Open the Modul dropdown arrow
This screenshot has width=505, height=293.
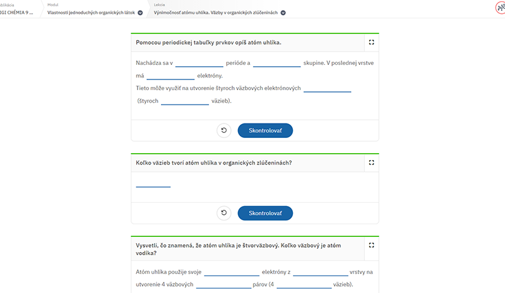coord(140,13)
